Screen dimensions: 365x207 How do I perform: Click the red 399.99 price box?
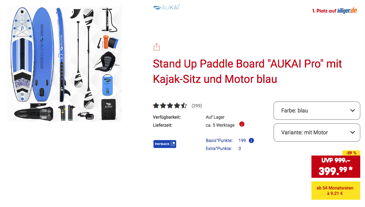(335, 166)
